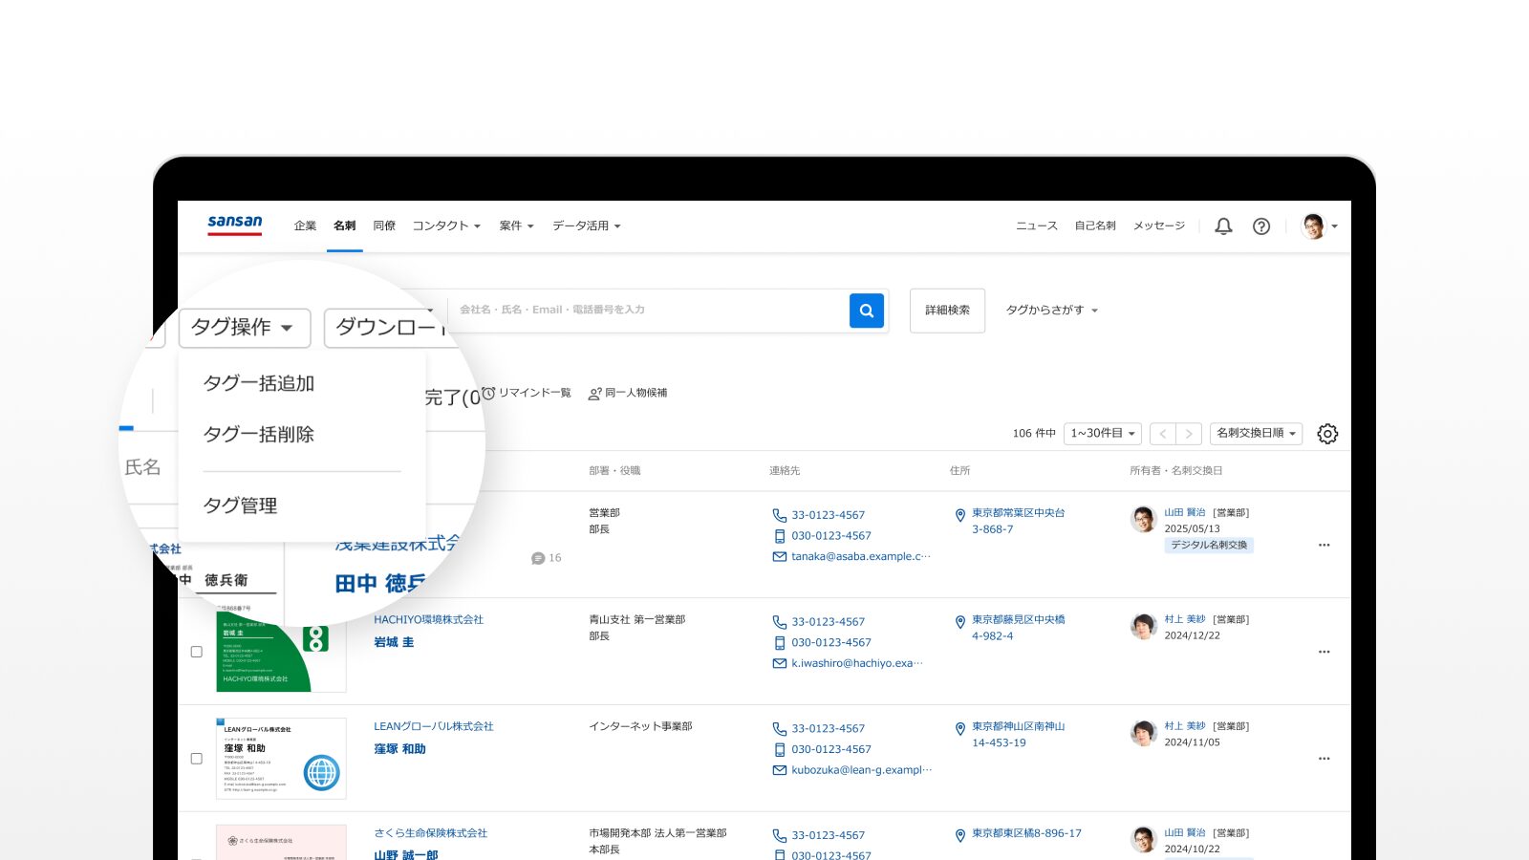Viewport: 1529px width, 860px height.
Task: Open the 1~30件目 page range dropdown
Action: (1103, 434)
